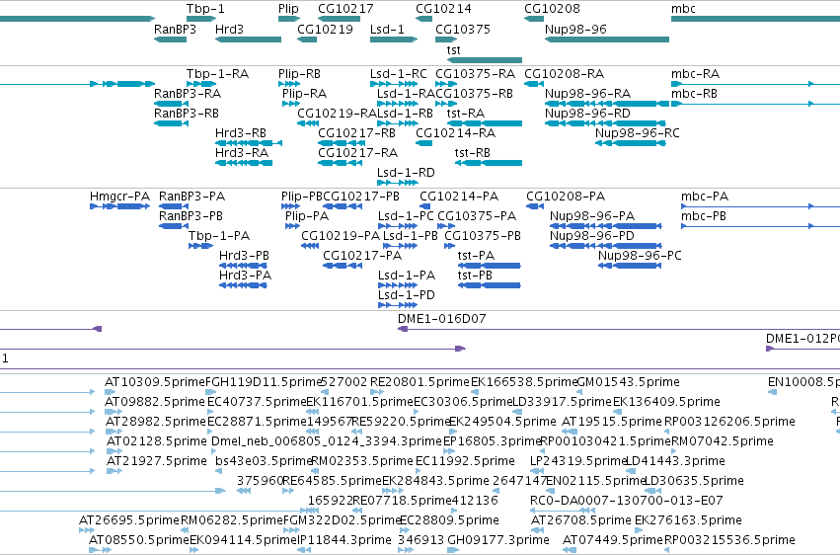Select transcript label Nup98-96-RD

tap(587, 113)
